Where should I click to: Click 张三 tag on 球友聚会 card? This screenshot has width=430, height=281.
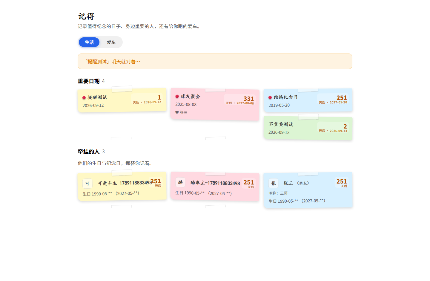(x=183, y=112)
